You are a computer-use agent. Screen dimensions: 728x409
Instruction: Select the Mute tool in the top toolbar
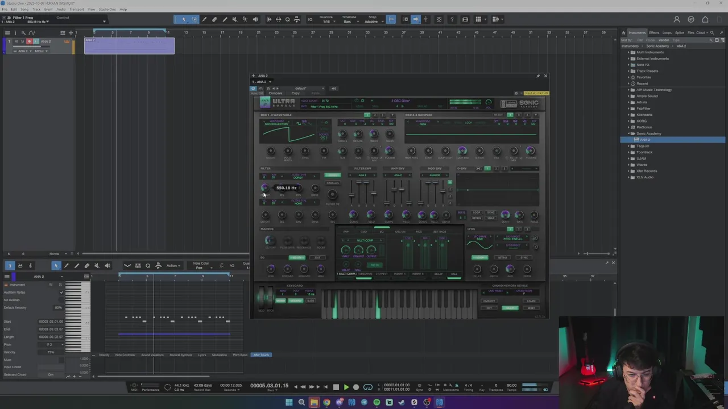coord(235,19)
